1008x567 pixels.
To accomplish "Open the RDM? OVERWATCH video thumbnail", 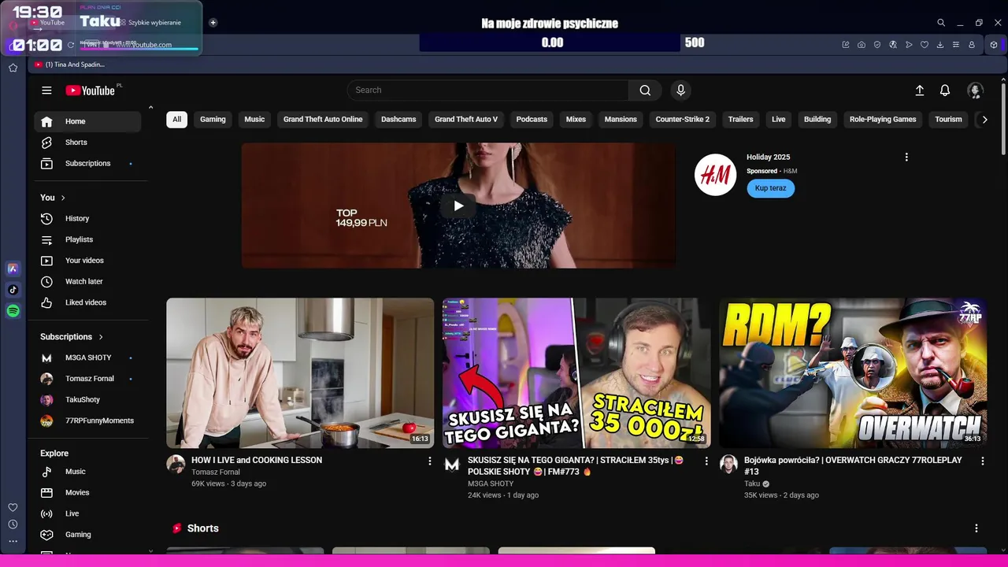I will point(853,373).
